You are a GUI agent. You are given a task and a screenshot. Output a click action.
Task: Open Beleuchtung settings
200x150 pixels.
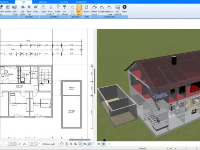click(x=110, y=10)
